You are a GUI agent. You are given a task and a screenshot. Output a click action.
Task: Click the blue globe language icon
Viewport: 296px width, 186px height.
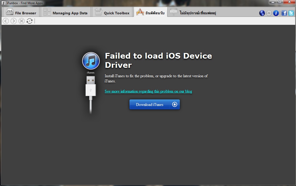pyautogui.click(x=262, y=13)
